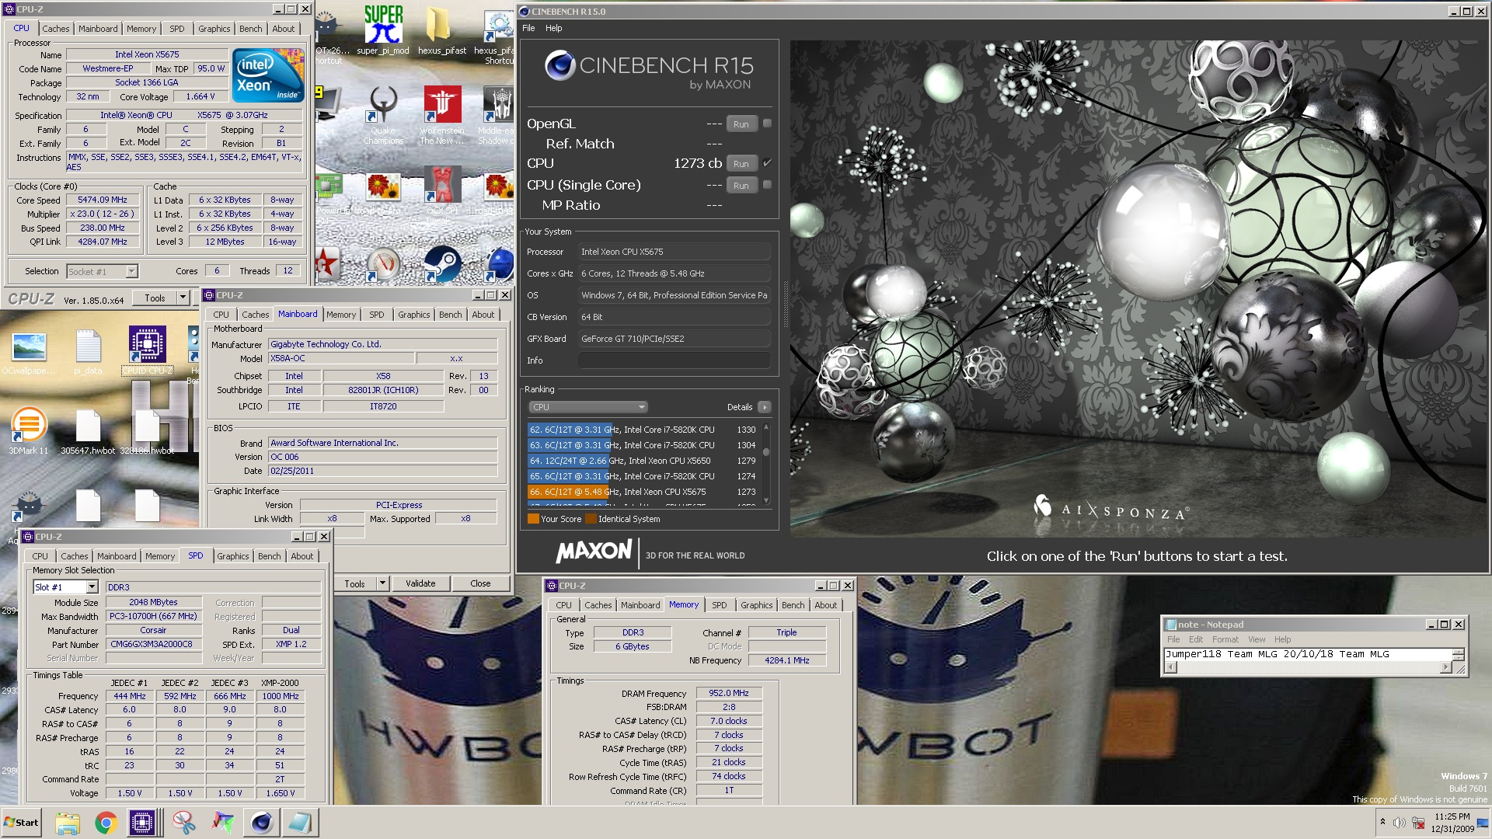Open the super_pi_mod desktop shortcut
This screenshot has width=1492, height=839.
pyautogui.click(x=383, y=31)
